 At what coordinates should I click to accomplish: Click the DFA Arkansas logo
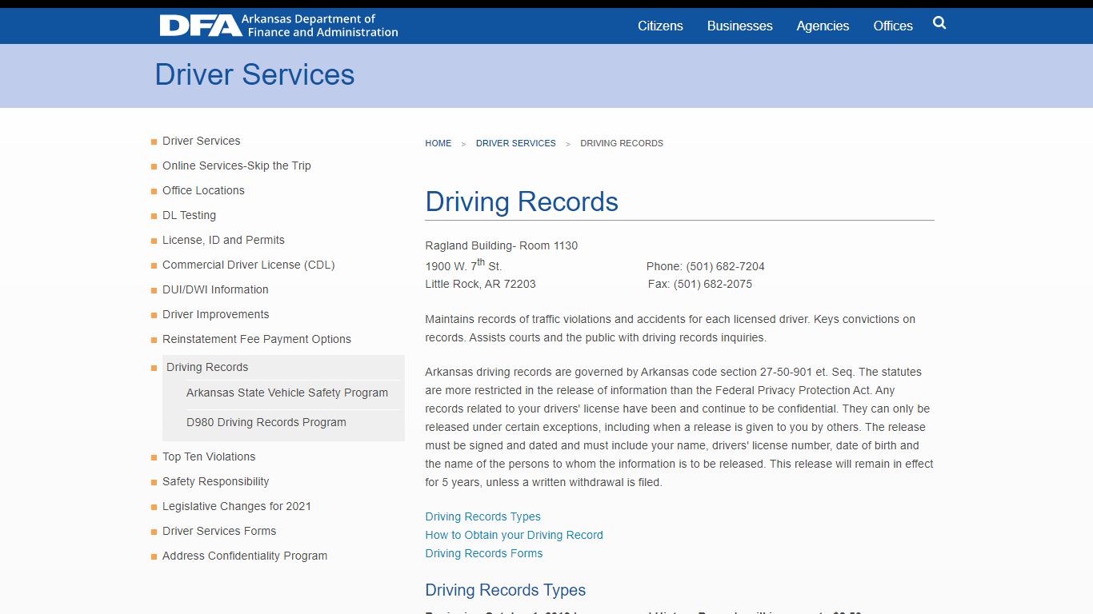pyautogui.click(x=278, y=26)
